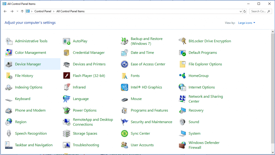Screen dimensions: 275x155
Task: Open the Sound speaker icon
Action: [x=182, y=122]
